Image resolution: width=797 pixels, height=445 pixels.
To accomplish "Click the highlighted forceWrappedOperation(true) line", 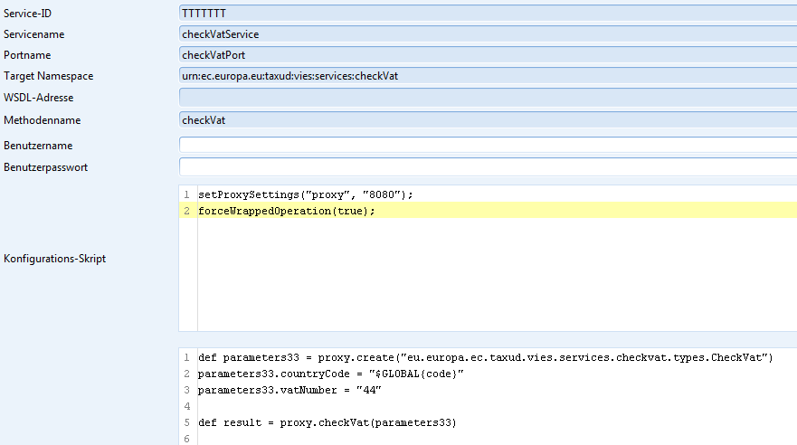I will pyautogui.click(x=286, y=211).
